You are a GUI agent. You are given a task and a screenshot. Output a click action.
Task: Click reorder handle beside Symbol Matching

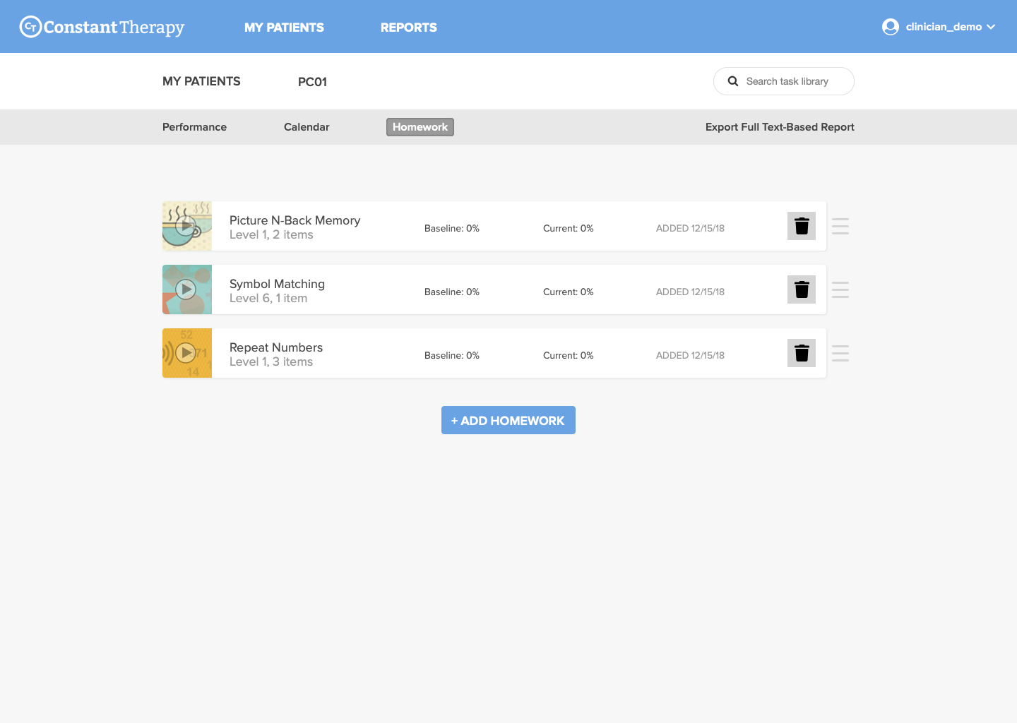(840, 289)
